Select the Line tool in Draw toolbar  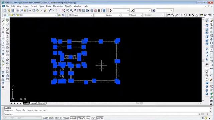tap(3, 21)
